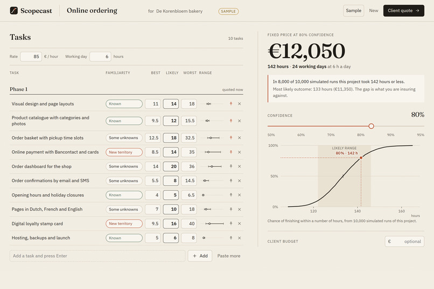Delete the Hosting, backups and launch task
This screenshot has height=289, width=434.
tap(240, 238)
